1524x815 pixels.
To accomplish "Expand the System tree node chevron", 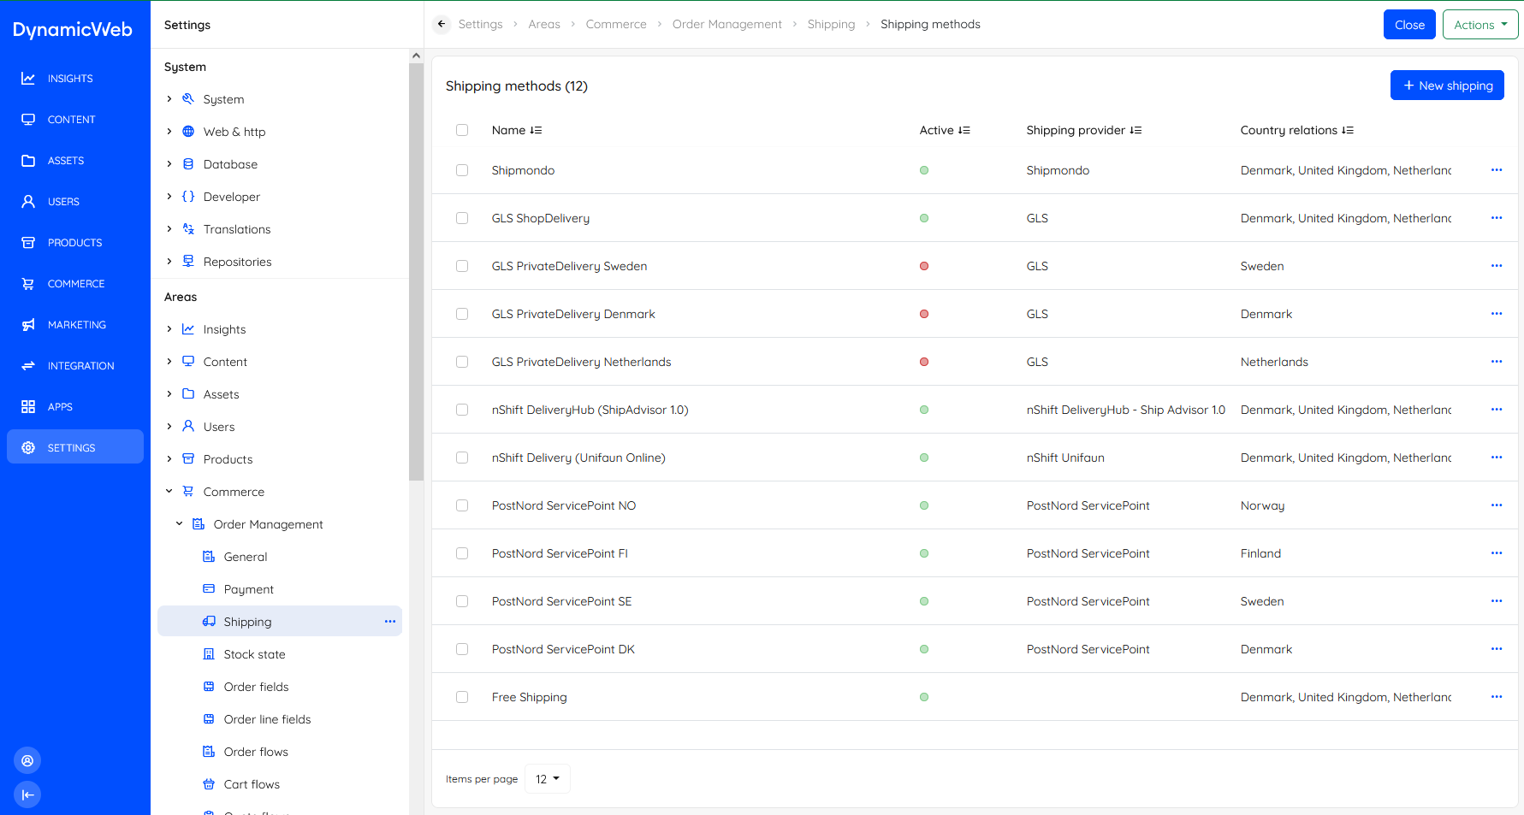I will point(169,99).
